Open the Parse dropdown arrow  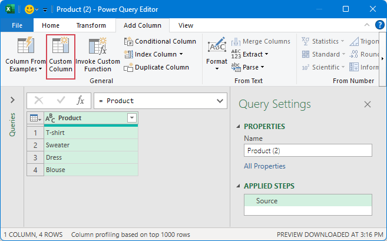click(262, 67)
